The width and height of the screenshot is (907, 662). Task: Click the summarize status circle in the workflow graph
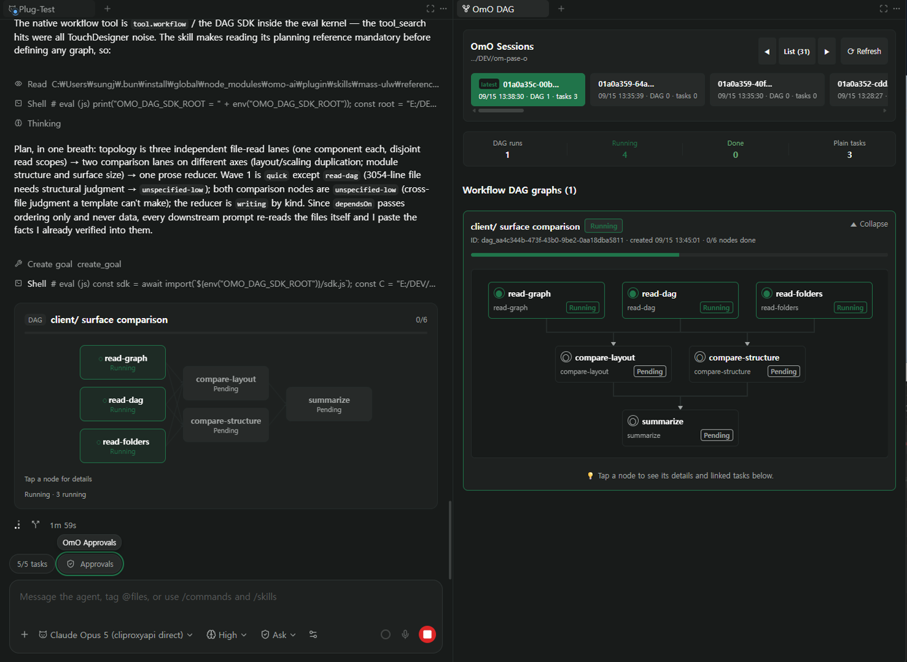[x=633, y=421]
